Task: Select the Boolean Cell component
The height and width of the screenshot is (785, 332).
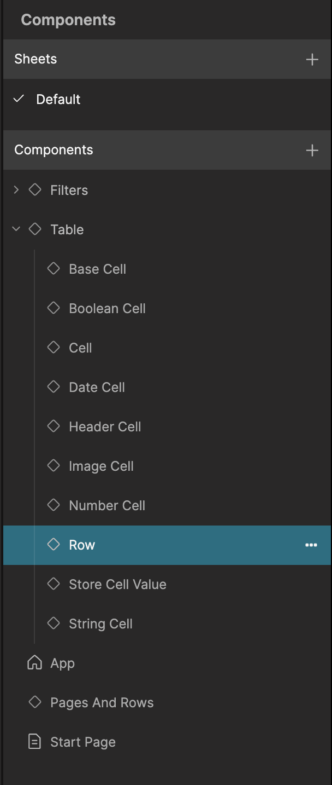Action: tap(107, 308)
